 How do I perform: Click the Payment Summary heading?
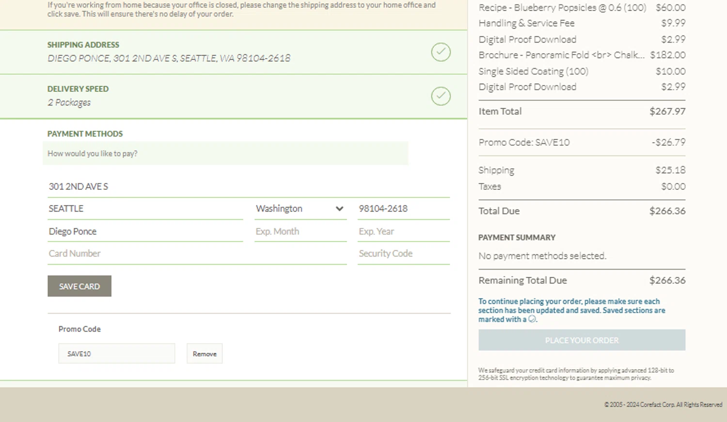(x=517, y=238)
